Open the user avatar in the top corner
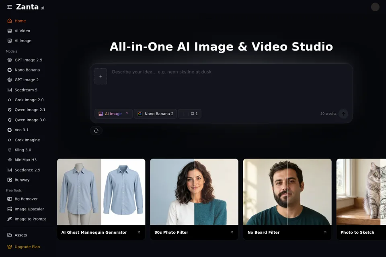Image resolution: width=386 pixels, height=257 pixels. coord(375,7)
